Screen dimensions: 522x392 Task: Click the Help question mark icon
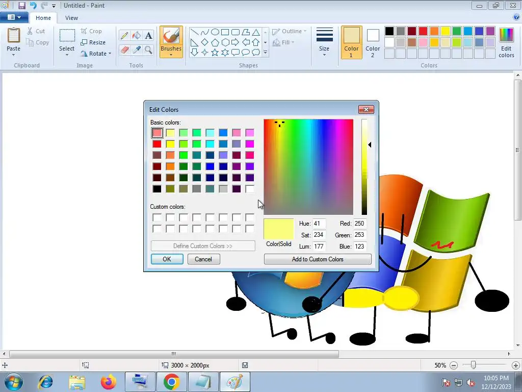point(516,17)
